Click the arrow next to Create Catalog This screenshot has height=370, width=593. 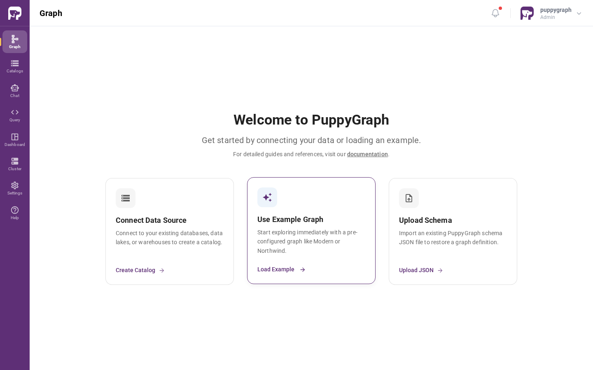pyautogui.click(x=162, y=271)
